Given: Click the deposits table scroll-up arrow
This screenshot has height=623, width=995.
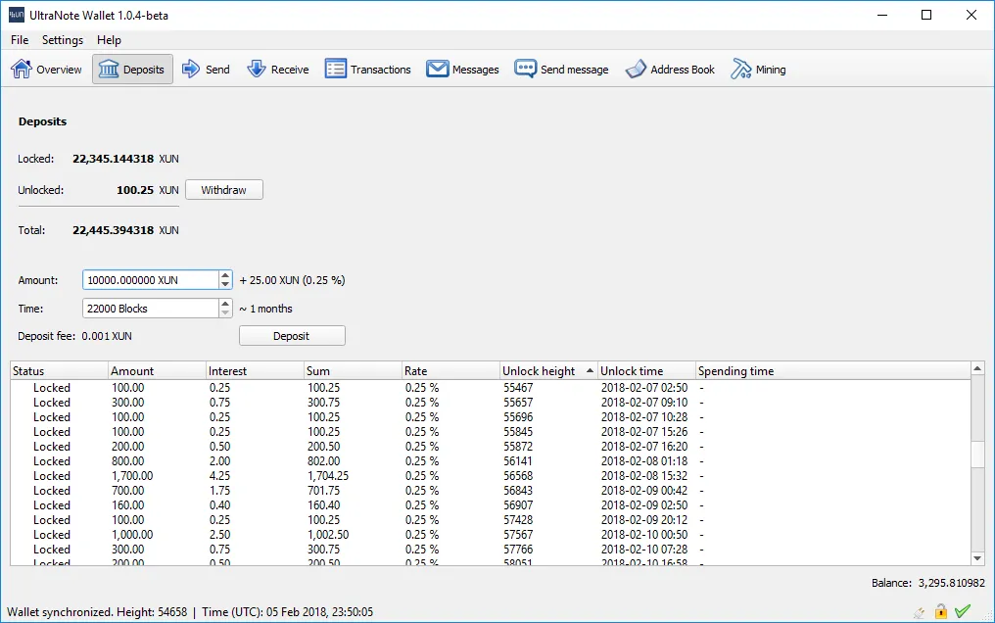Looking at the screenshot, I should pyautogui.click(x=977, y=368).
